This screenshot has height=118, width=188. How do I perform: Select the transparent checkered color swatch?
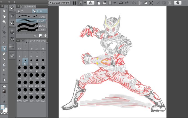click(4, 113)
